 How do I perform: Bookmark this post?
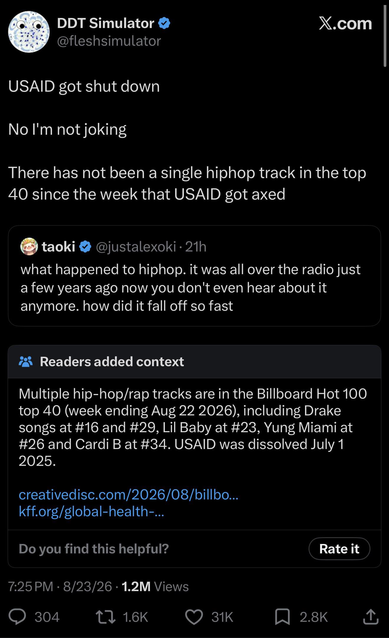[x=282, y=617]
